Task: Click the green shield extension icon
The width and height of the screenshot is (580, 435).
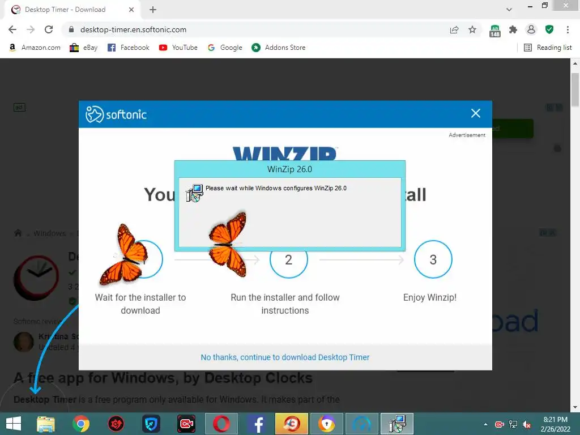Action: (549, 29)
